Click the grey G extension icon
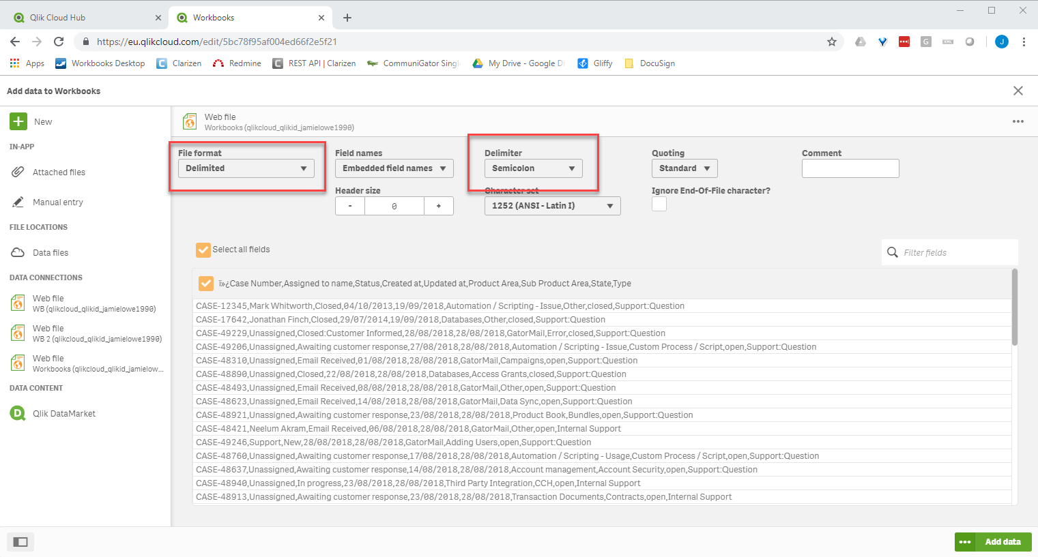Screen dimensions: 1038x557 (x=926, y=42)
